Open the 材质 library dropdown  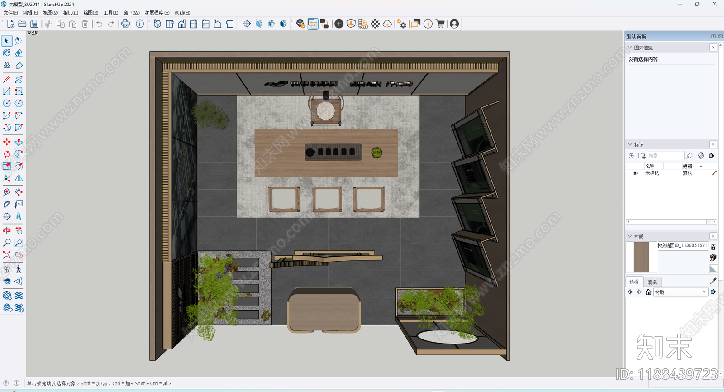click(680, 292)
